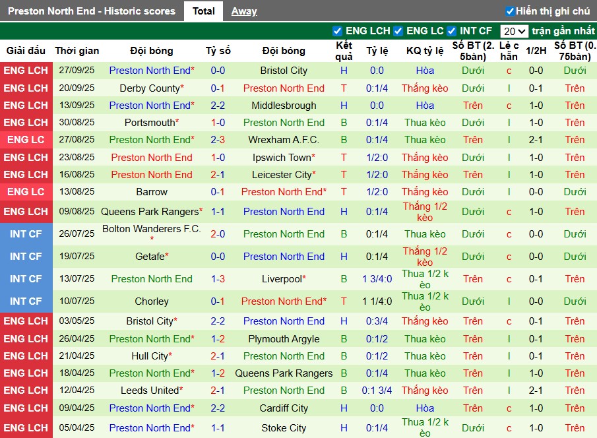Click the INT CF badge on the Liverpool match row
This screenshot has width=597, height=438.
pos(26,279)
